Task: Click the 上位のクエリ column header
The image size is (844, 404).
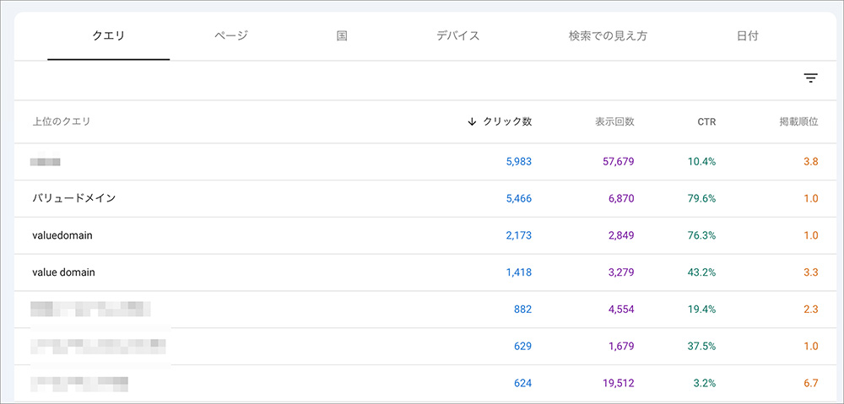Action: coord(61,121)
